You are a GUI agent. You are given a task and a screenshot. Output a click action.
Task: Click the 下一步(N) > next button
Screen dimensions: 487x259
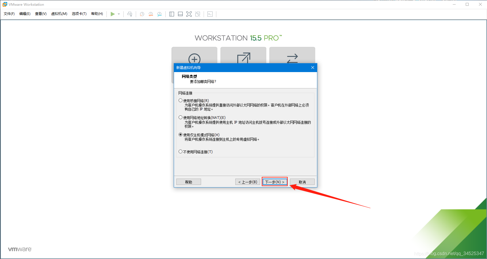pyautogui.click(x=275, y=182)
